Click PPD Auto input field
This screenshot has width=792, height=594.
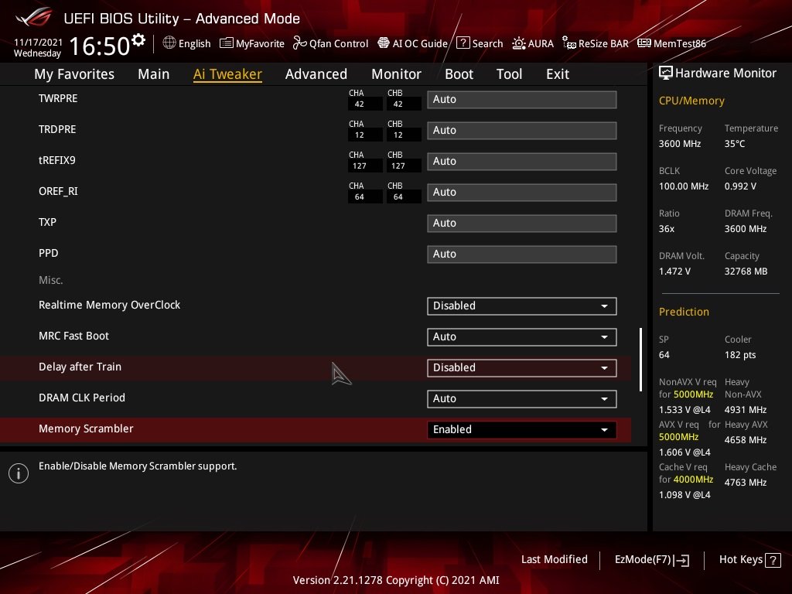click(x=522, y=254)
